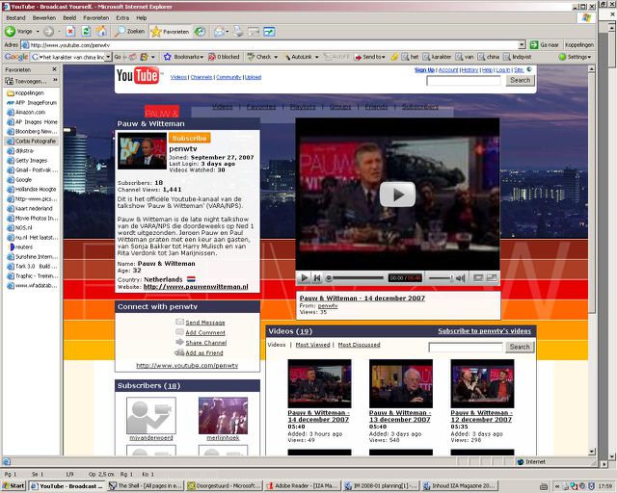Find word 'lindqvist' via Google toolbar button
The height and width of the screenshot is (493, 617).
(x=518, y=57)
